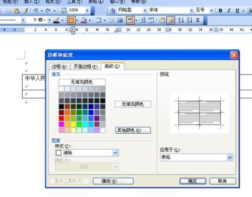This screenshot has height=197, width=252.
Task: Open the Reading layout icon beside zoom
Action: [x=63, y=11]
